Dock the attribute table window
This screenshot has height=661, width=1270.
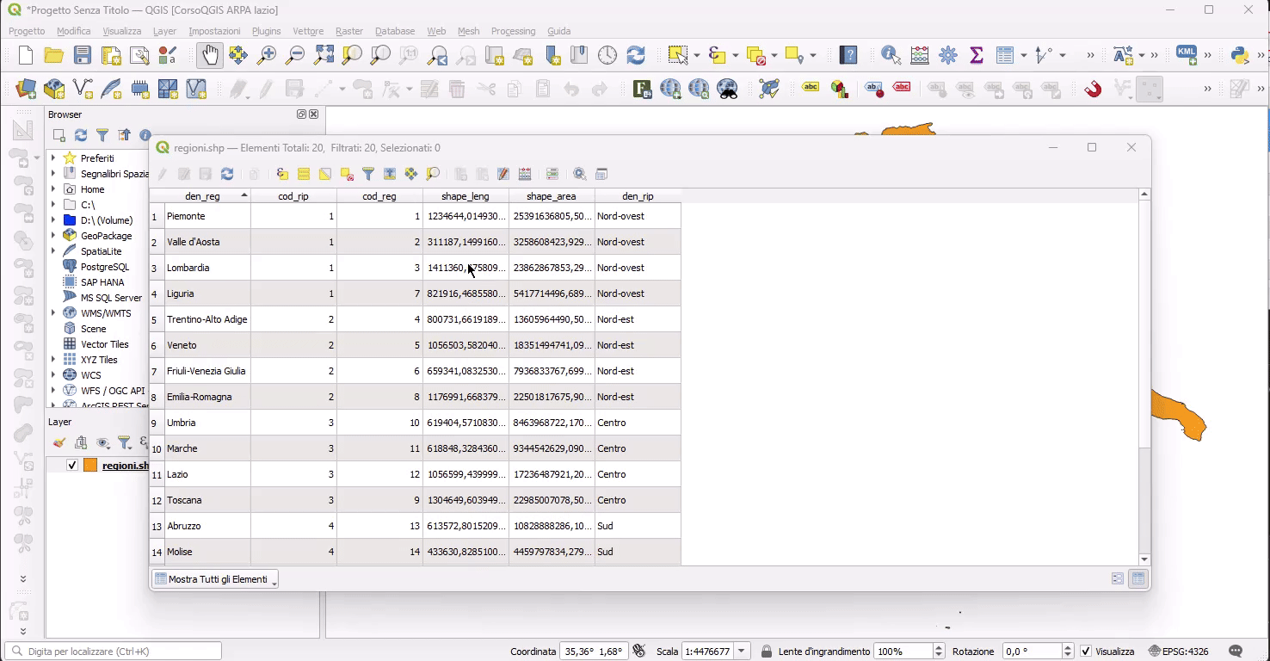pyautogui.click(x=601, y=174)
